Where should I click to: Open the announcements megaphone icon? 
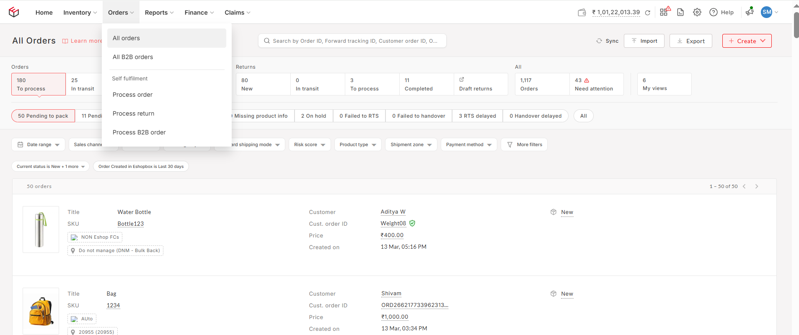(x=749, y=12)
